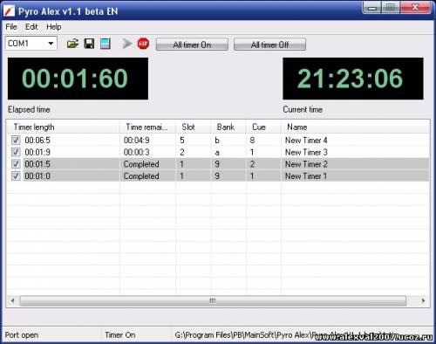Expand the COM1 port dropdown
436x344 pixels.
tap(51, 44)
